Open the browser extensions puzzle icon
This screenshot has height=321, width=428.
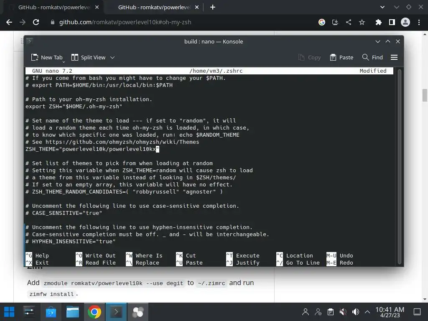click(378, 23)
